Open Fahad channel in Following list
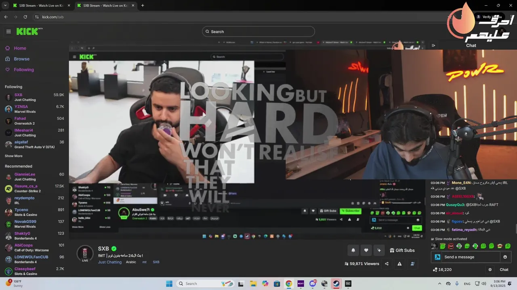517x290 pixels. click(34, 121)
